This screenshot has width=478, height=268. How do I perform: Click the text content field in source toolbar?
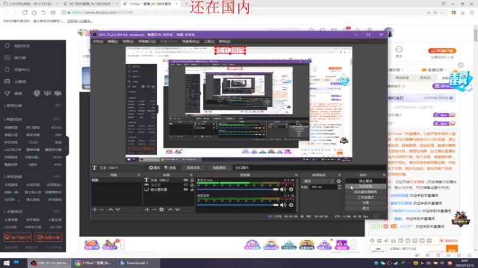coord(309,168)
